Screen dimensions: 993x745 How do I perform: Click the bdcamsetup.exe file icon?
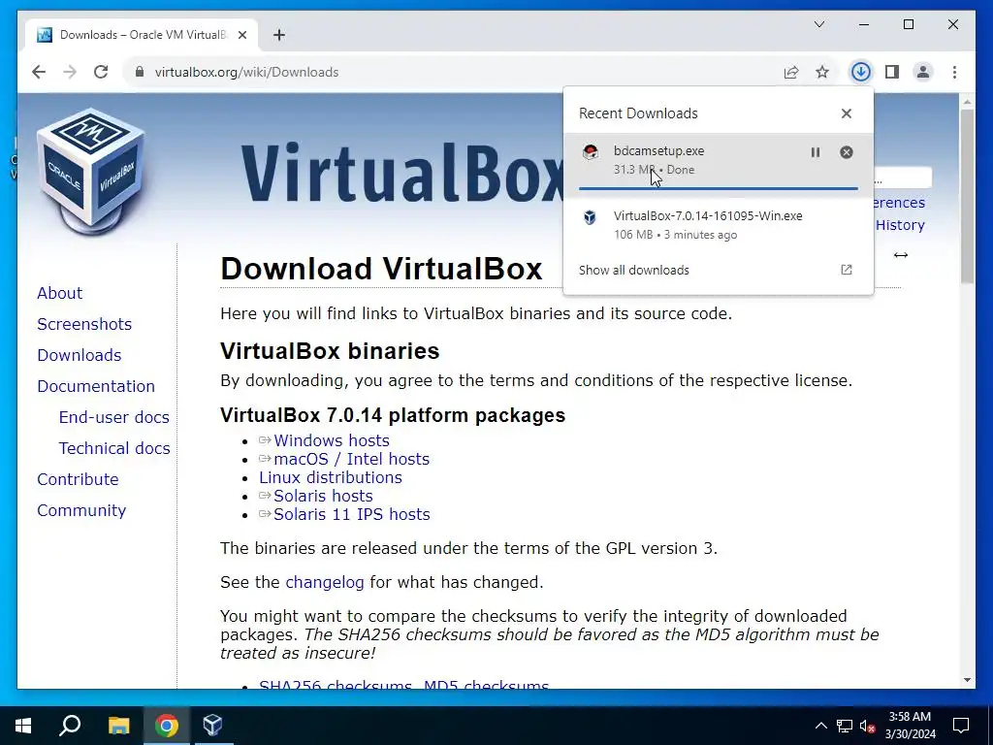pos(591,152)
